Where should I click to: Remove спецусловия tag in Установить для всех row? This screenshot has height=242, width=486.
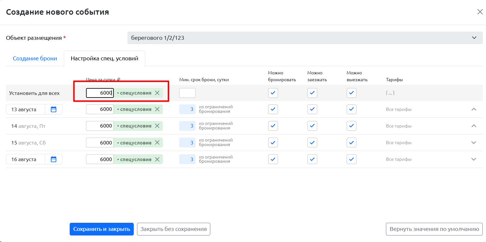157,93
